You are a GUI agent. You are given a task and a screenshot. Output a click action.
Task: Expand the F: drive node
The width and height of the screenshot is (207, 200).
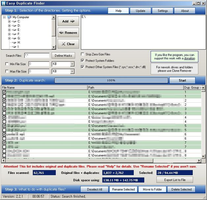tap(9, 34)
